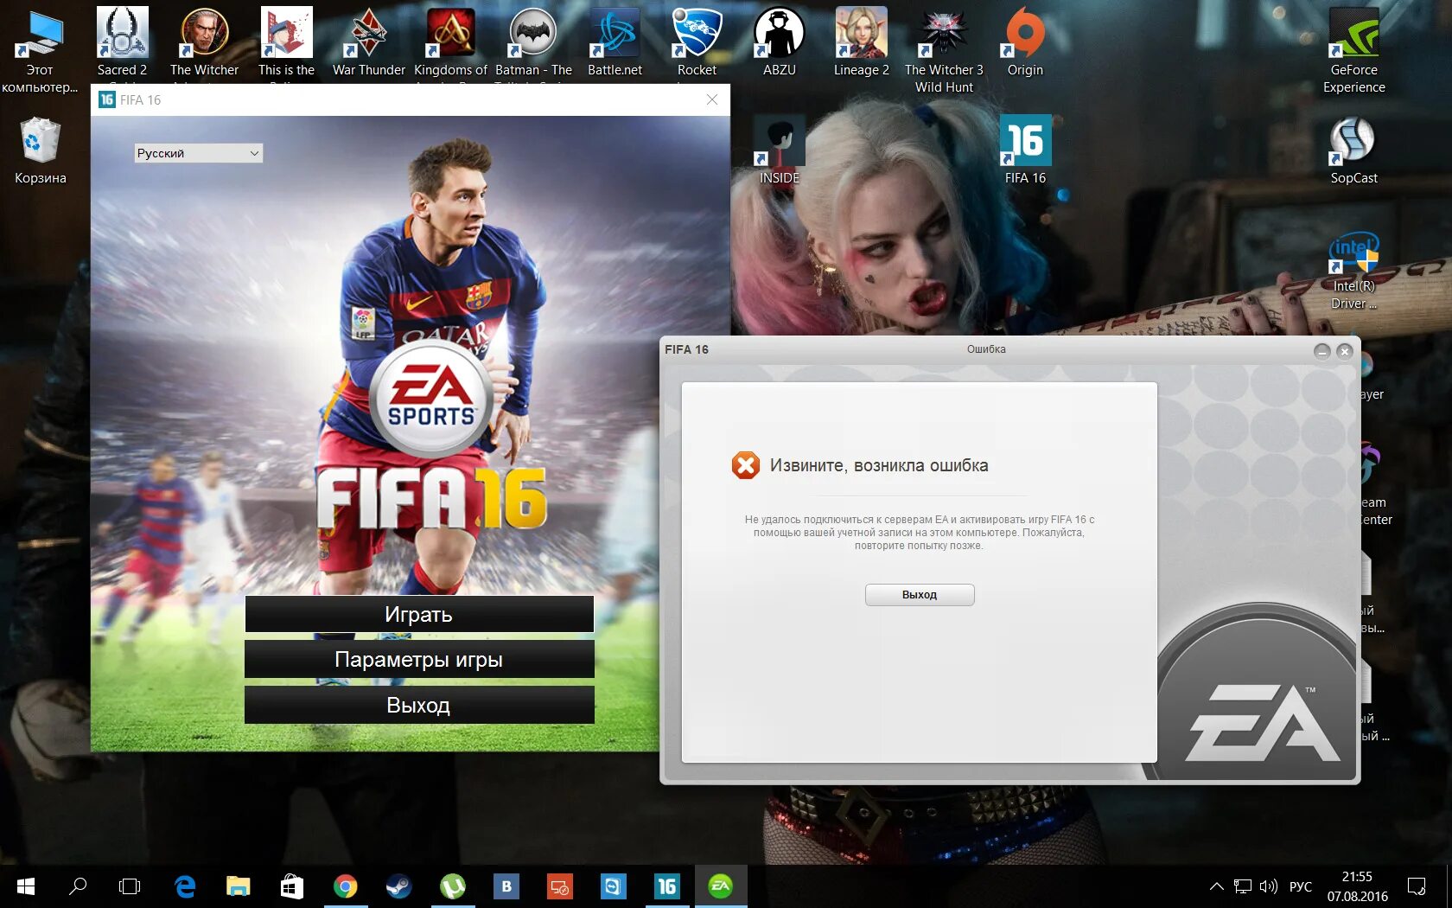Open the ABZU desktop shortcut
This screenshot has width=1452, height=908.
click(x=779, y=42)
